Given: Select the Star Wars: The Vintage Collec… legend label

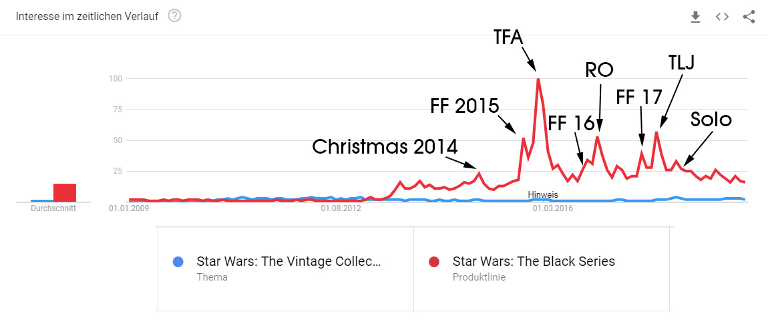Looking at the screenshot, I should (289, 261).
